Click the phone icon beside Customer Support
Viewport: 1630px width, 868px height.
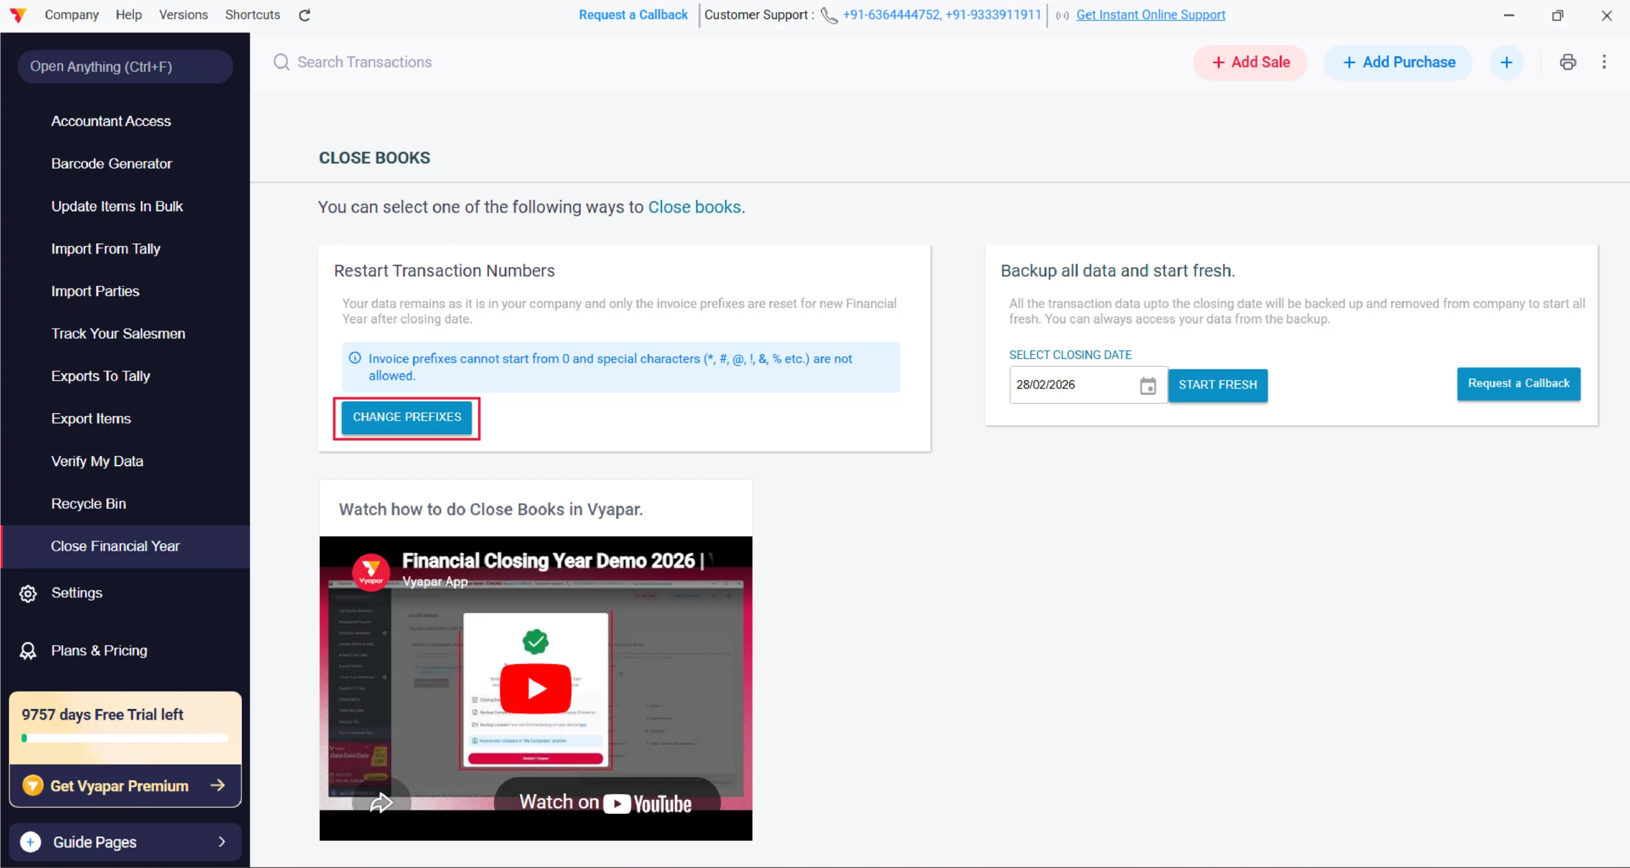(x=829, y=15)
